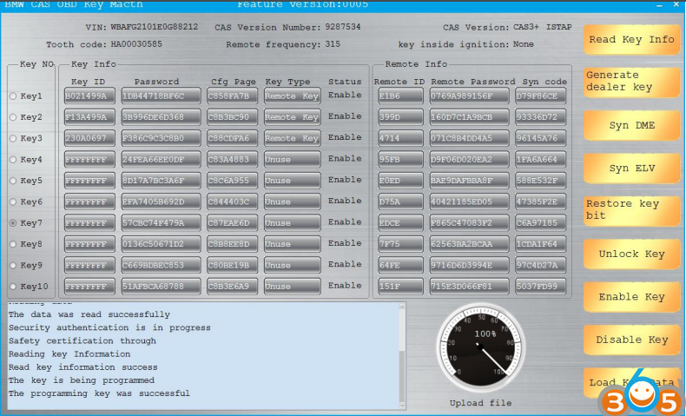Screen dimensions: 686x416
Task: Click the Read Key Info button
Action: click(631, 40)
